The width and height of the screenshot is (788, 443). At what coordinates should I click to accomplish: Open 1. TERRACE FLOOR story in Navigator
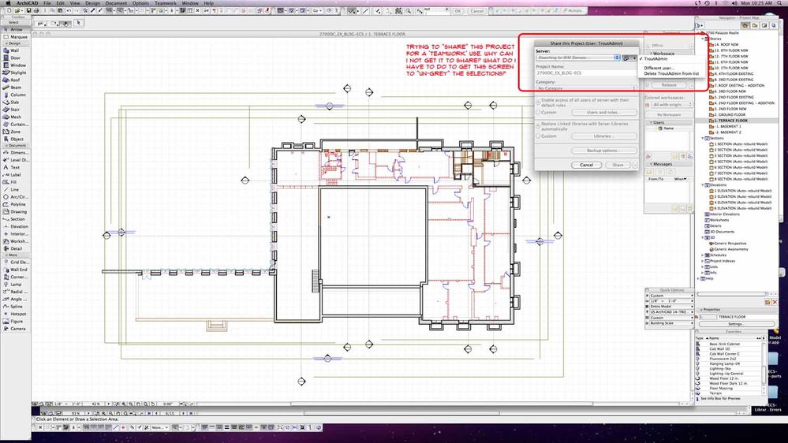[732, 121]
